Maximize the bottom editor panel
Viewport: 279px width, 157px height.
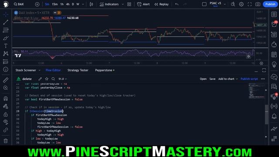point(264,70)
